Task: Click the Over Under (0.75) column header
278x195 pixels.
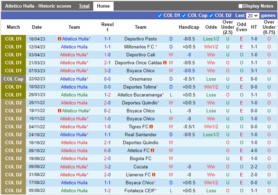Action: (x=269, y=27)
